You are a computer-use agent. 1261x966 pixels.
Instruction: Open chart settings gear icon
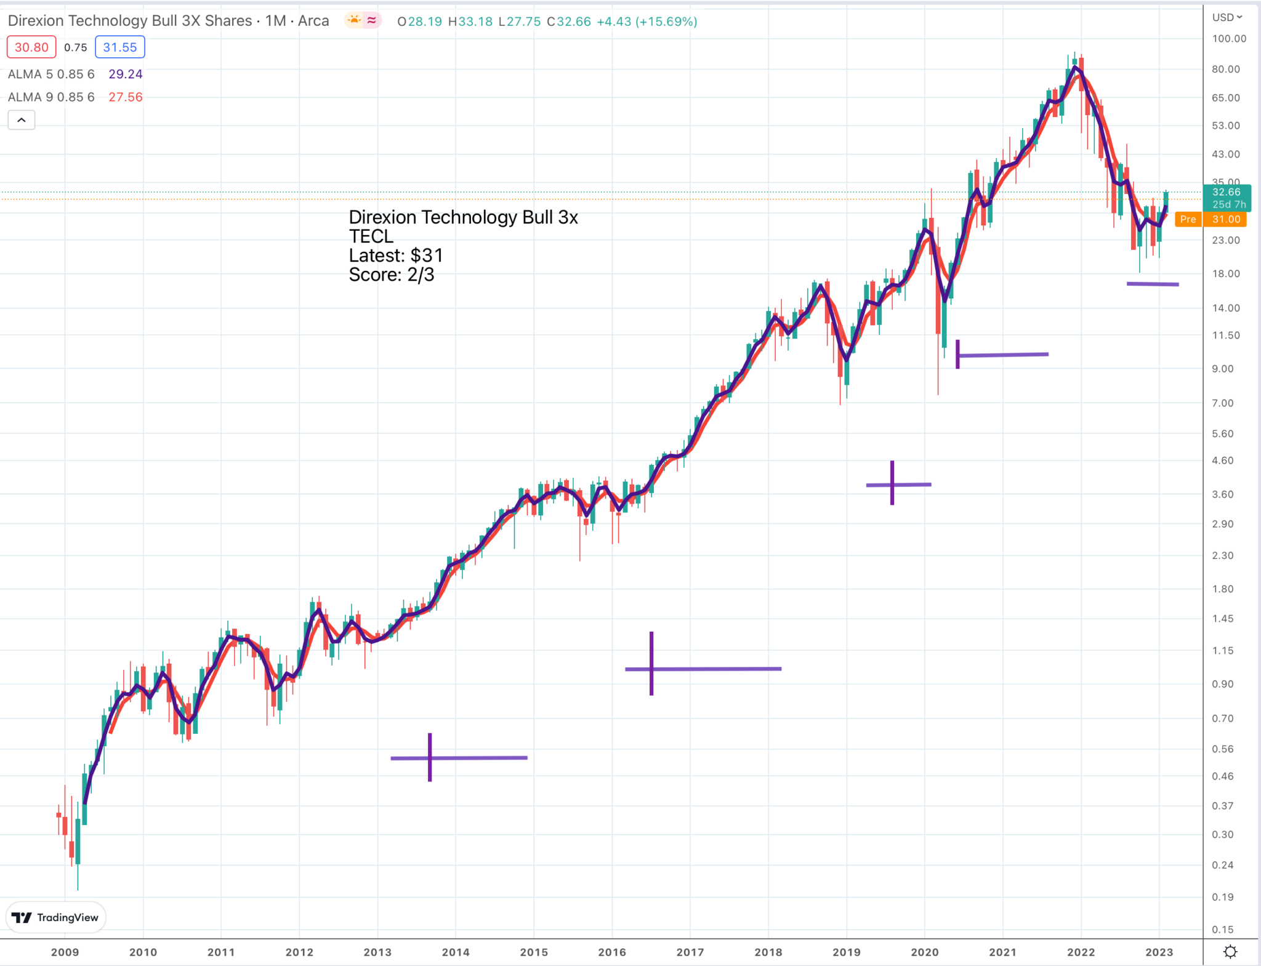[x=1230, y=952]
